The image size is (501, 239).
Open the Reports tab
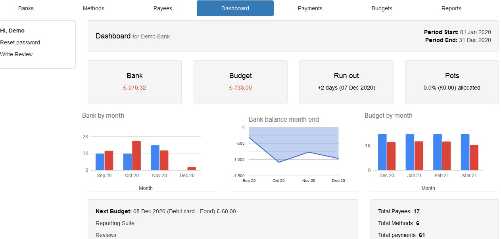[x=451, y=8]
